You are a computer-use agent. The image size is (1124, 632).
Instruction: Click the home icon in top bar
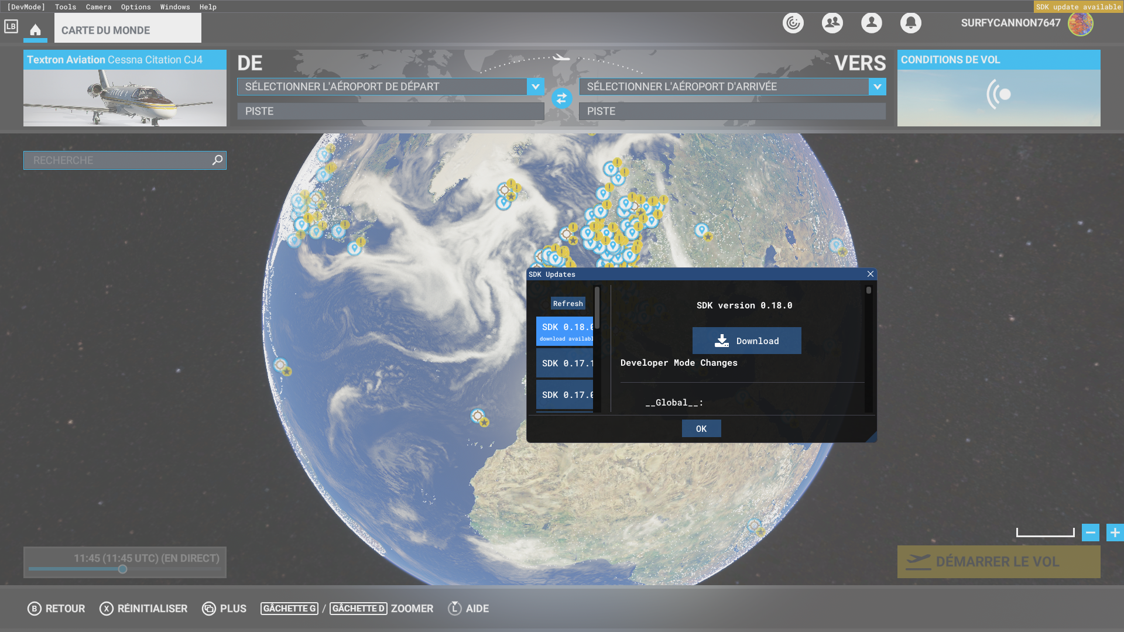point(35,30)
